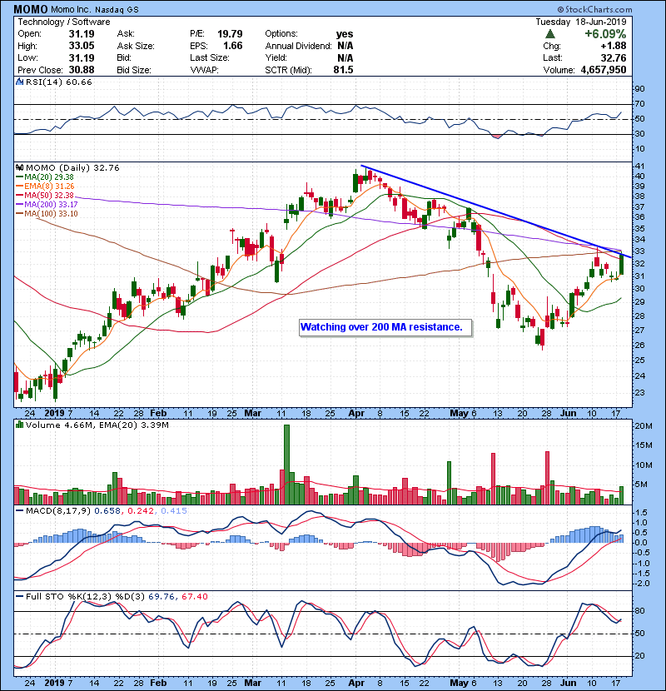The height and width of the screenshot is (691, 666).
Task: Click the 'Volume 4.66M, EMA(20) 3.39M' label
Action: 97,425
